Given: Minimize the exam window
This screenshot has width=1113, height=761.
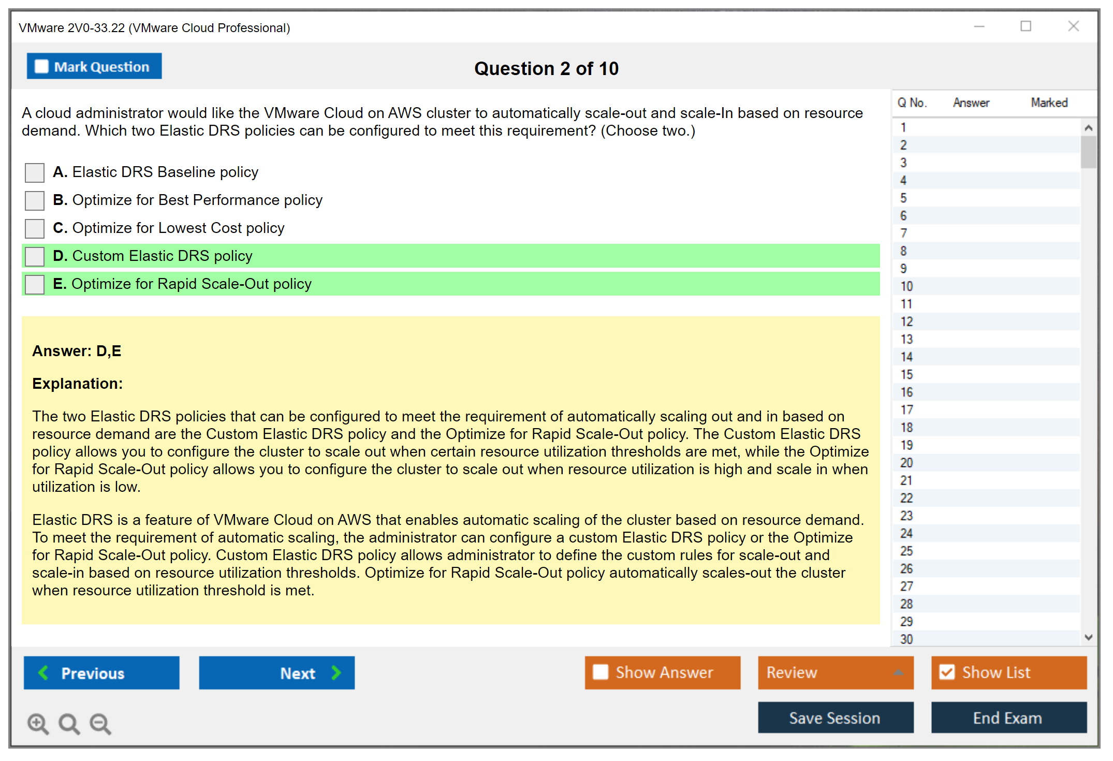Looking at the screenshot, I should [x=979, y=26].
